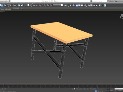Screen dimensions: 123x92
Task: Click Edit Named Selection Sets icon
Action: [51, 5]
